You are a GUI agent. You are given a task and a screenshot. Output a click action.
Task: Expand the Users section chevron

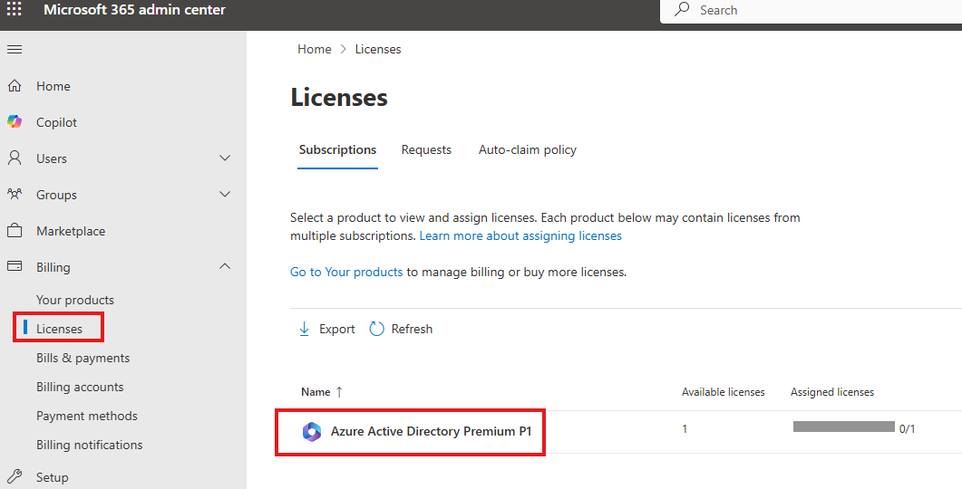(225, 158)
